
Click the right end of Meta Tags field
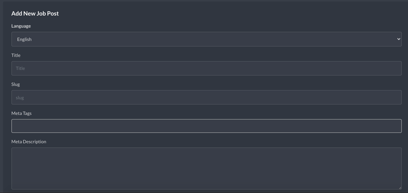pos(396,126)
